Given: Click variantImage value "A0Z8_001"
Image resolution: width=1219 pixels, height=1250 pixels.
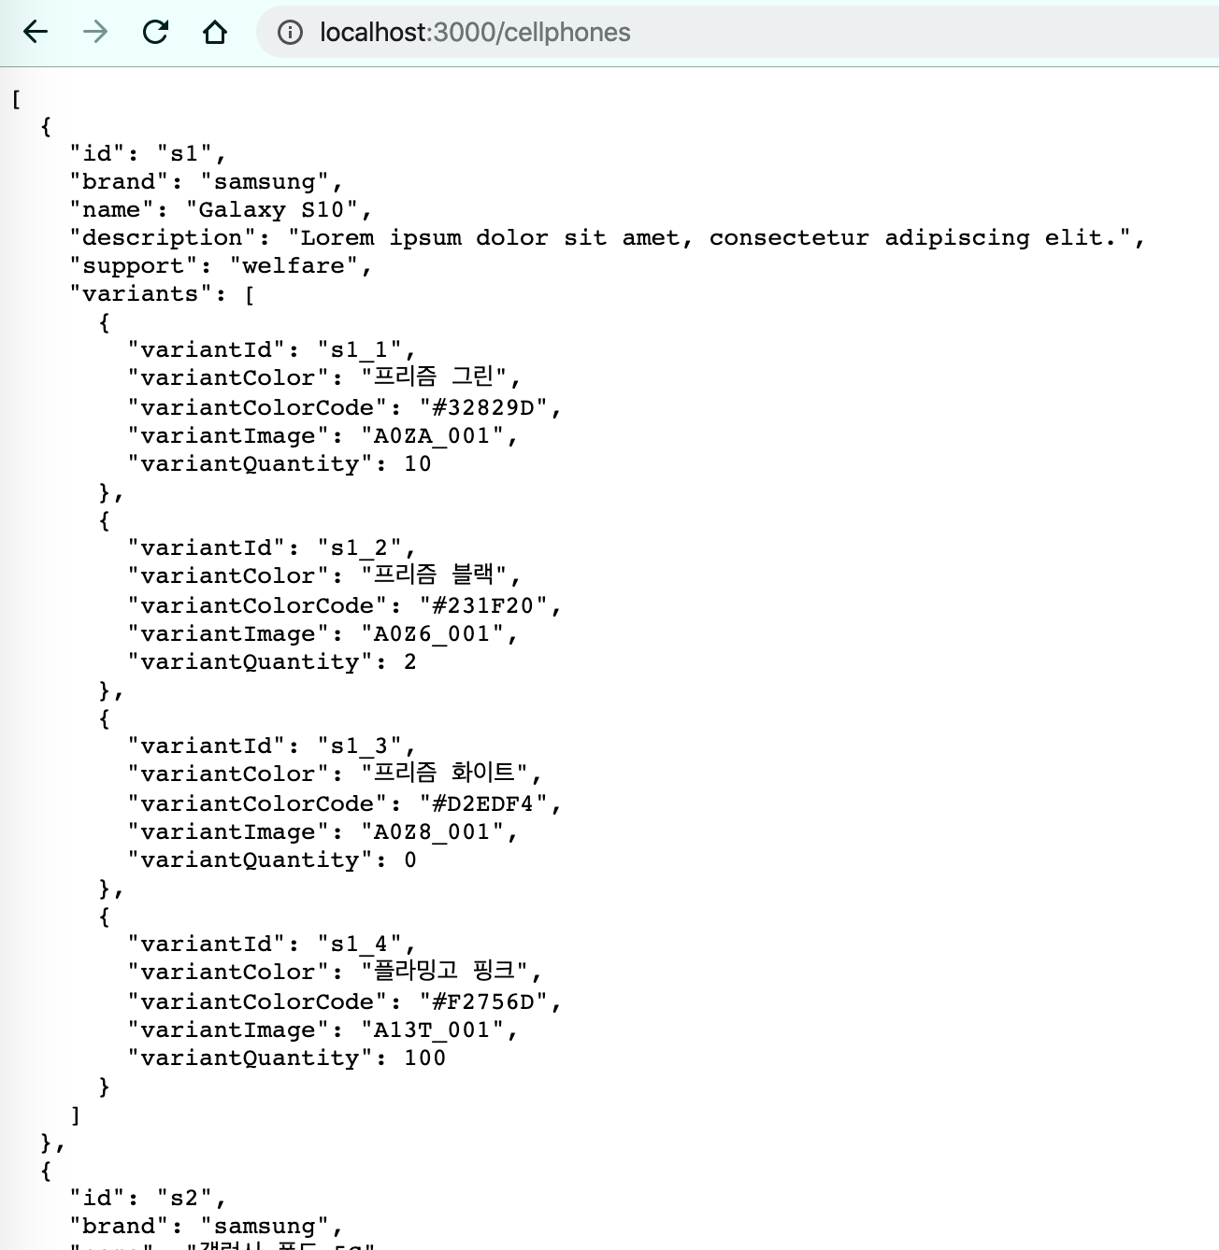Looking at the screenshot, I should coord(433,831).
